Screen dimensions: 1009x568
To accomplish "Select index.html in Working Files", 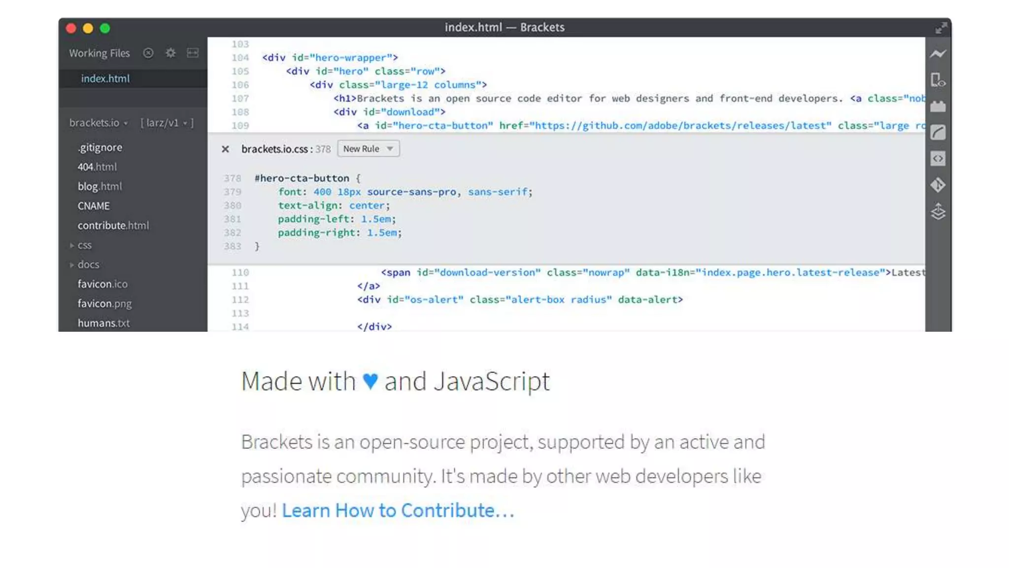I will [x=105, y=78].
